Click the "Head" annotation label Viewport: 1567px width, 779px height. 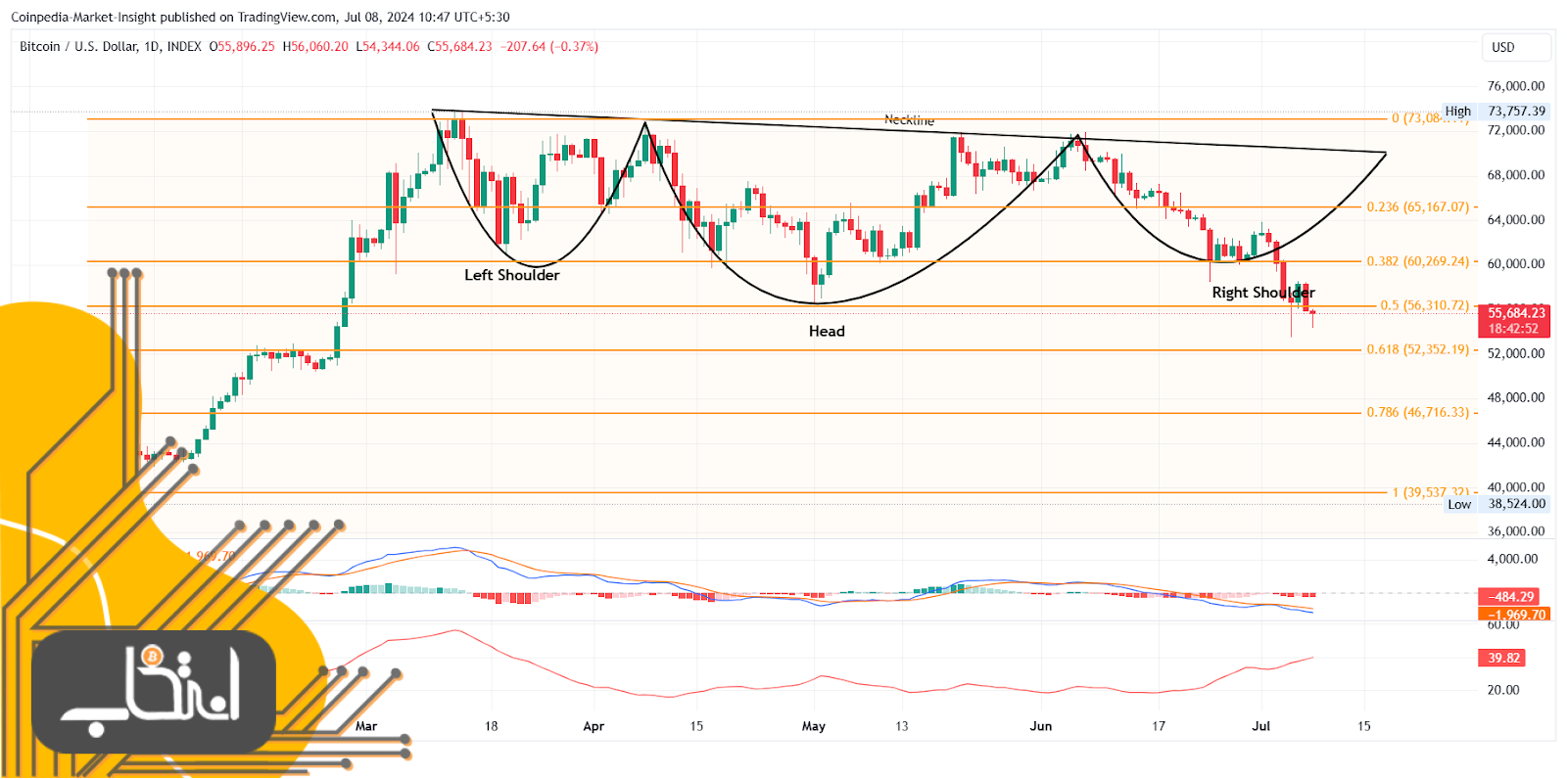click(827, 332)
